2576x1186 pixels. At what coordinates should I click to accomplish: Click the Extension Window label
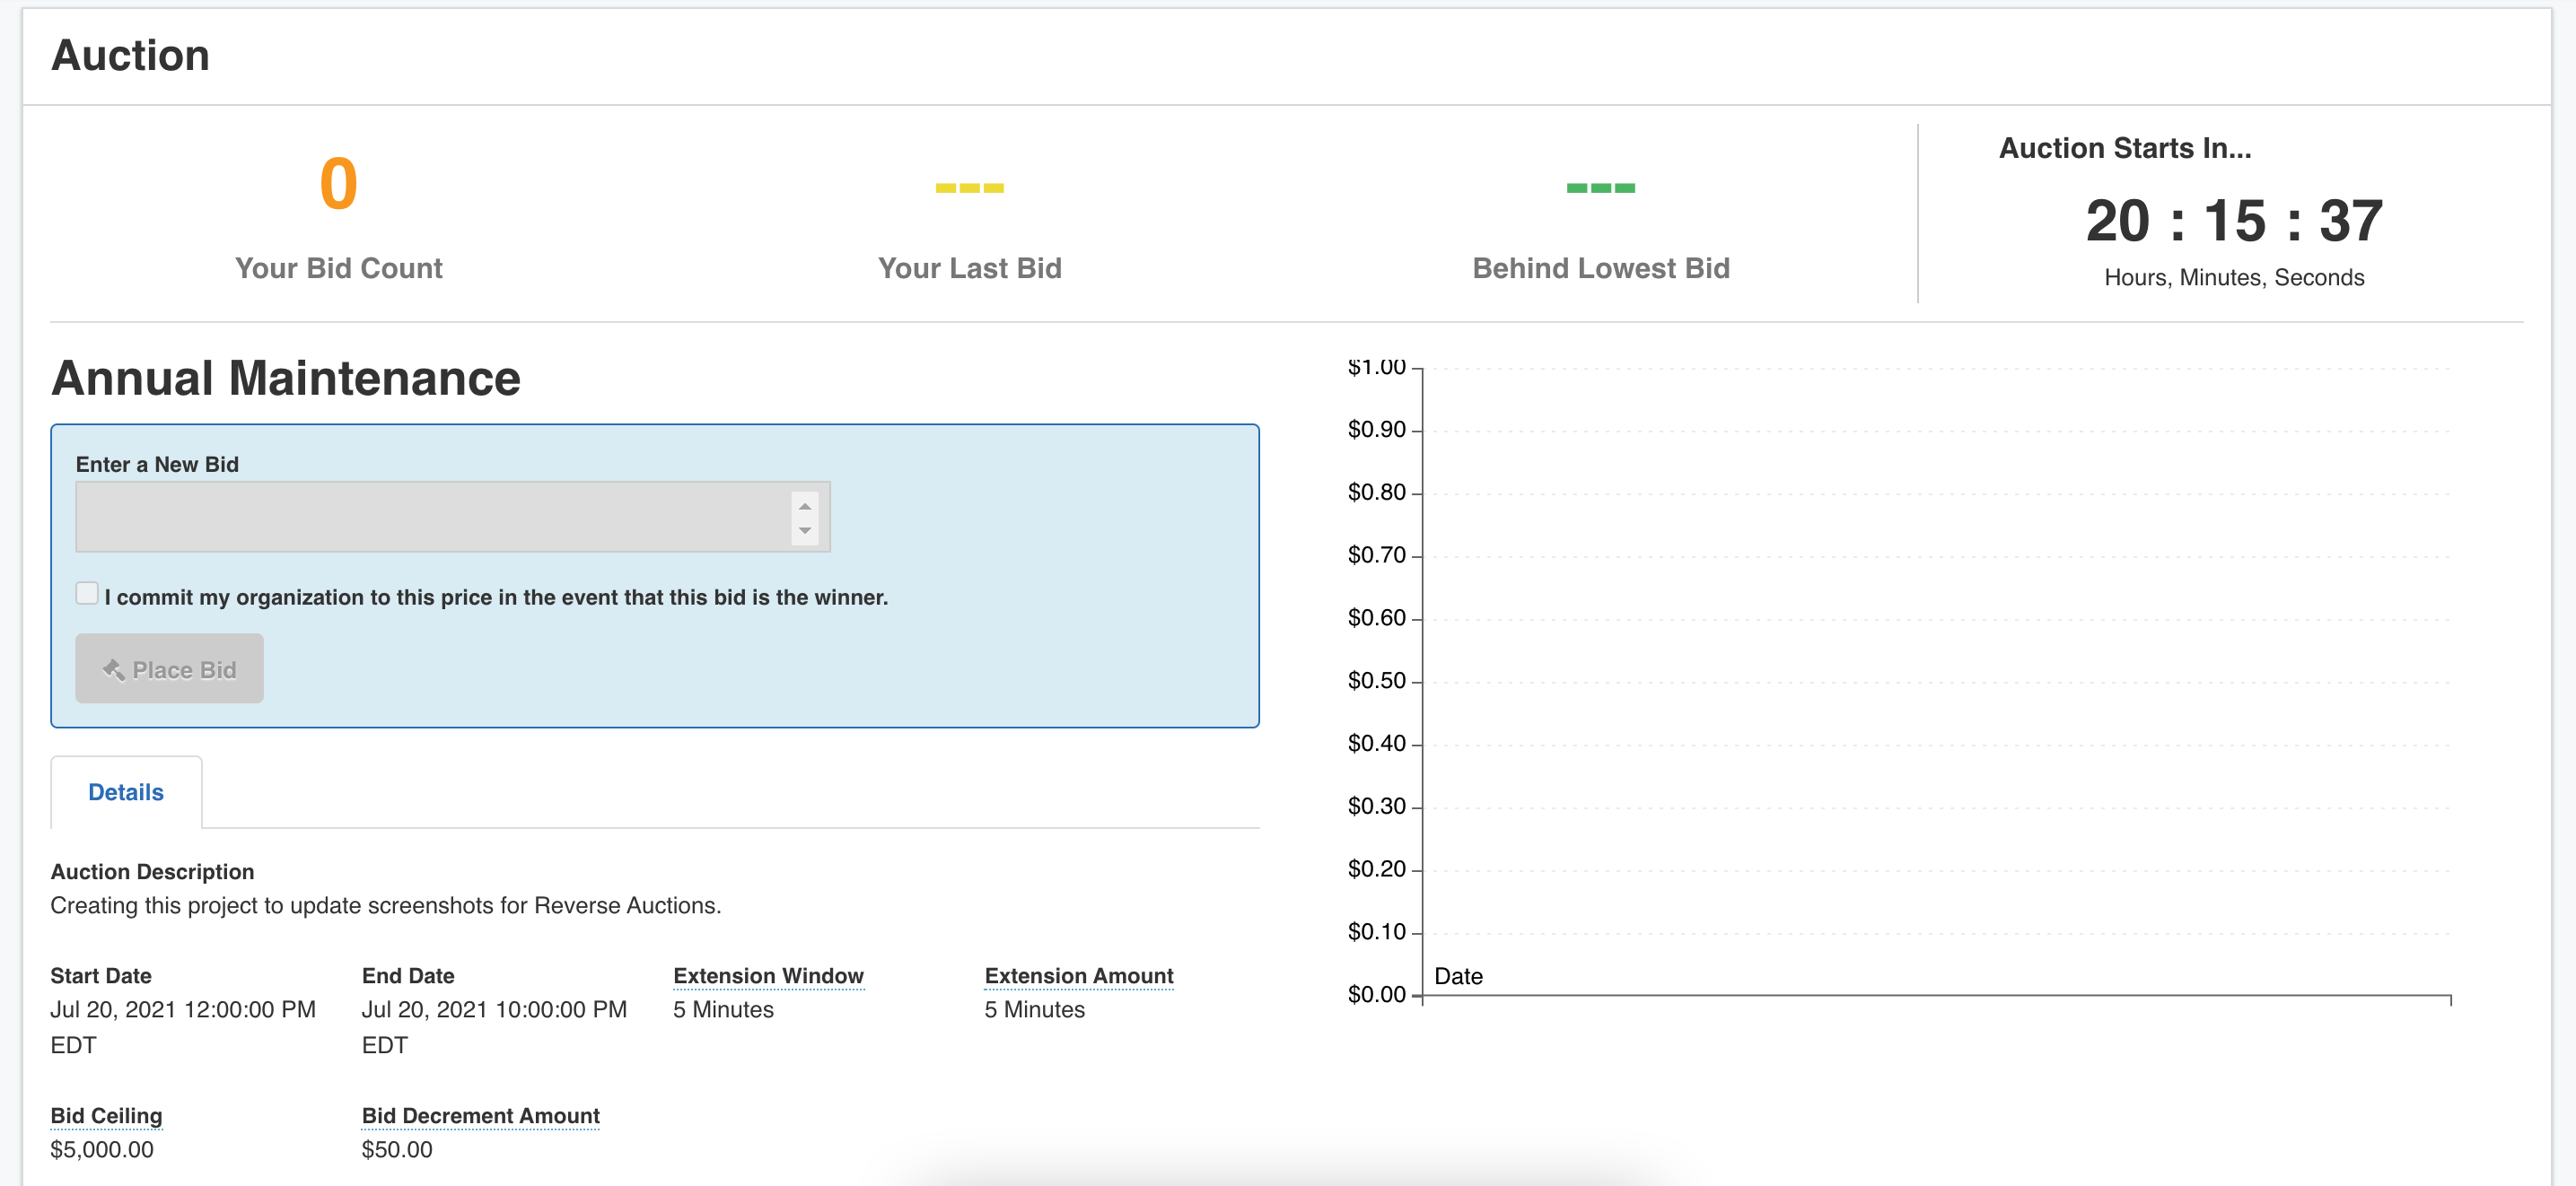pos(768,975)
